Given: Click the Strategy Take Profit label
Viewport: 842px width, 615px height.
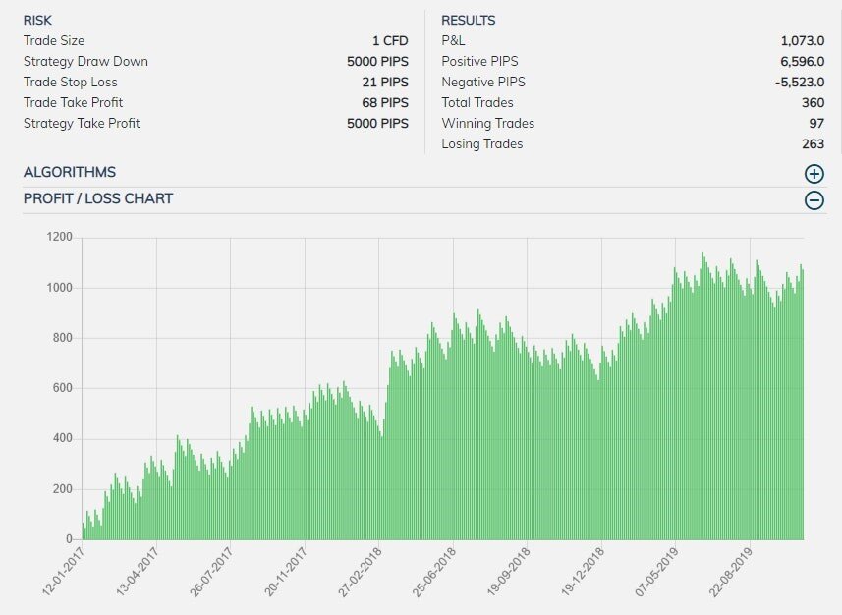Looking at the screenshot, I should click(82, 123).
